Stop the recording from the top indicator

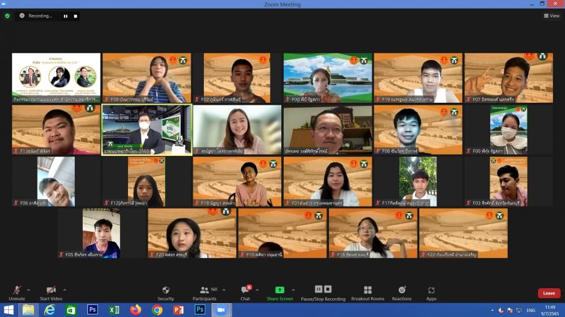tap(75, 16)
